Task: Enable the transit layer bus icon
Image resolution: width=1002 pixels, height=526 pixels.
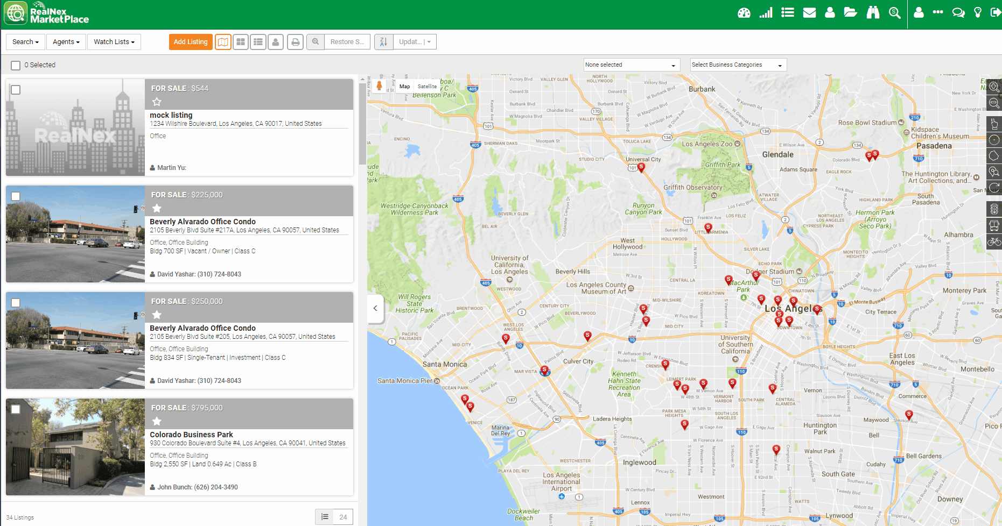Action: point(994,226)
